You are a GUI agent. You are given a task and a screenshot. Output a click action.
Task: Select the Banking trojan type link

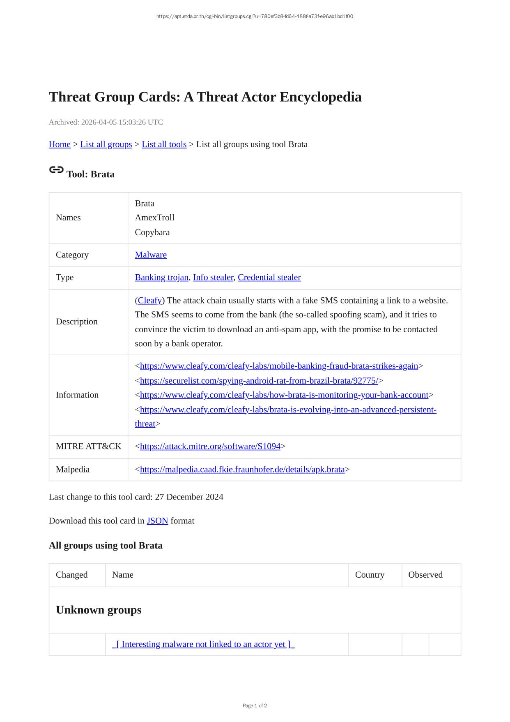161,278
